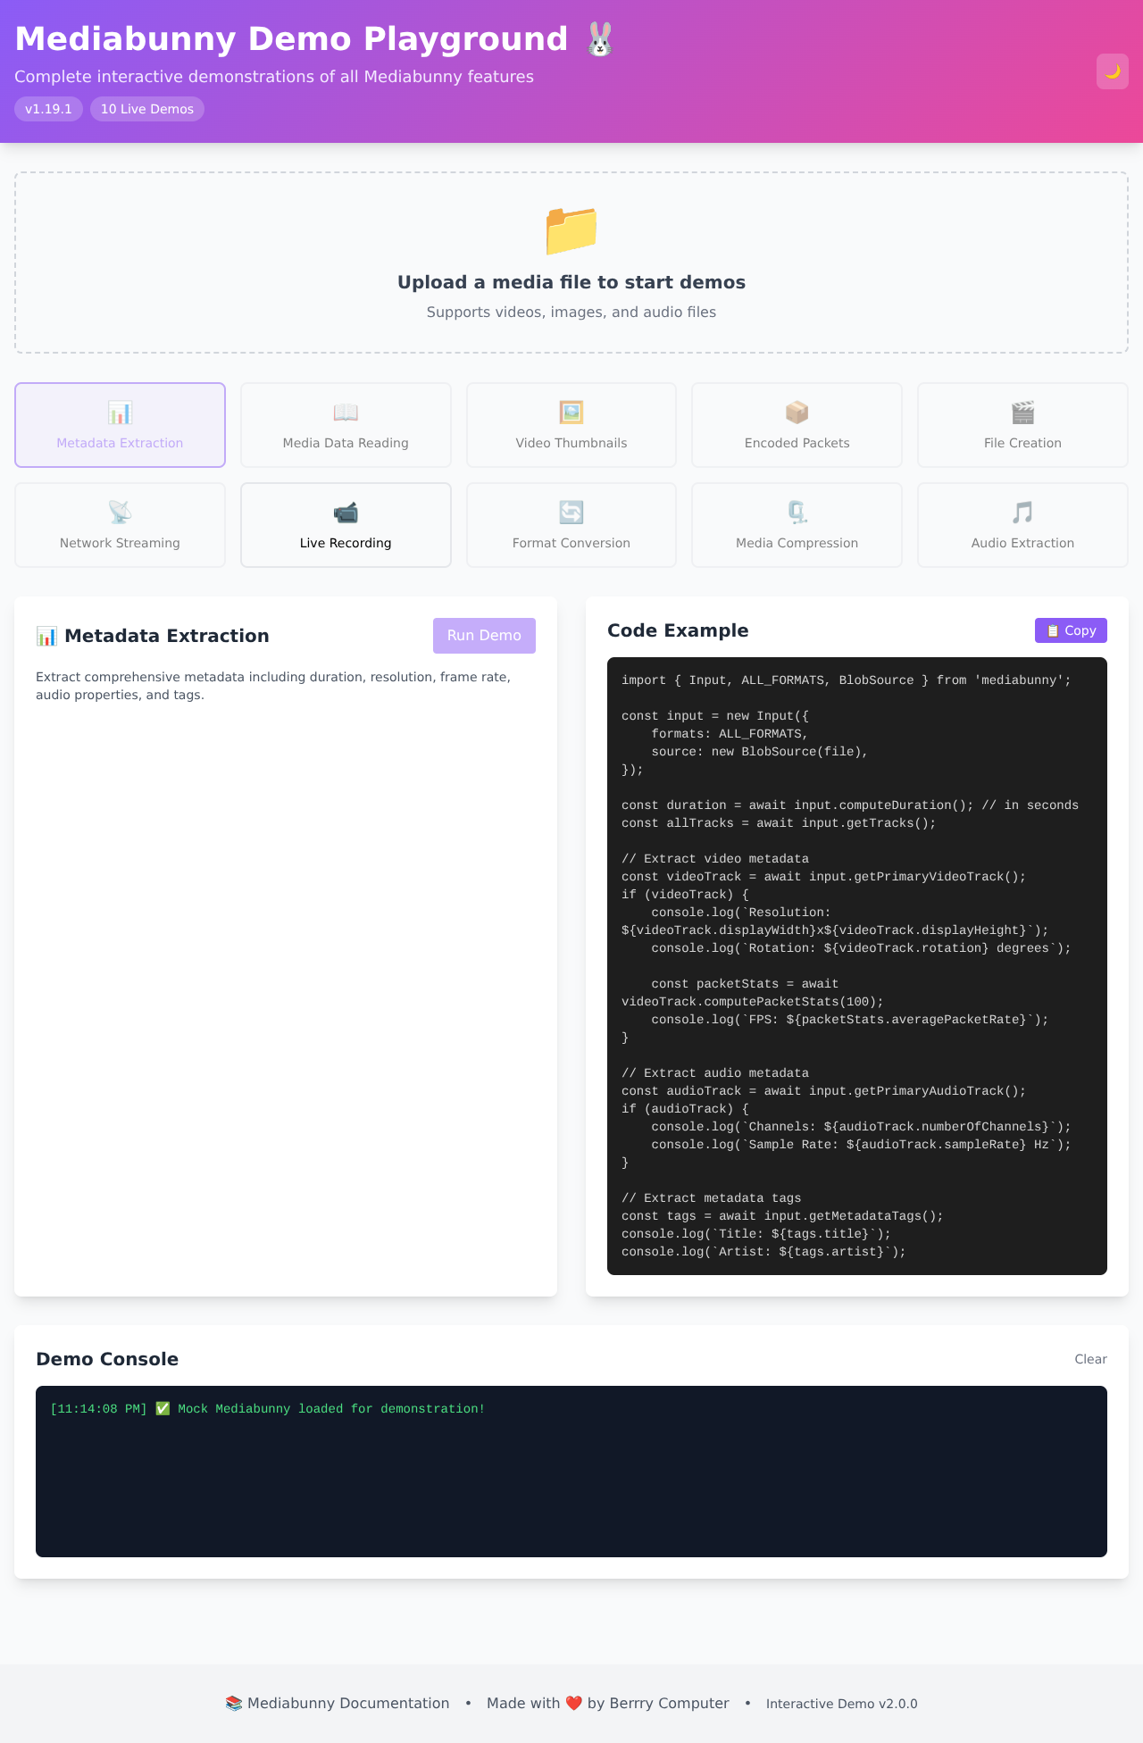
Task: Click the v1.19.1 version badge
Action: point(48,109)
